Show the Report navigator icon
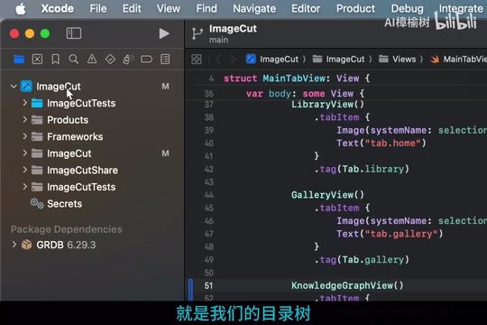Image resolution: width=487 pixels, height=325 pixels. click(x=165, y=59)
